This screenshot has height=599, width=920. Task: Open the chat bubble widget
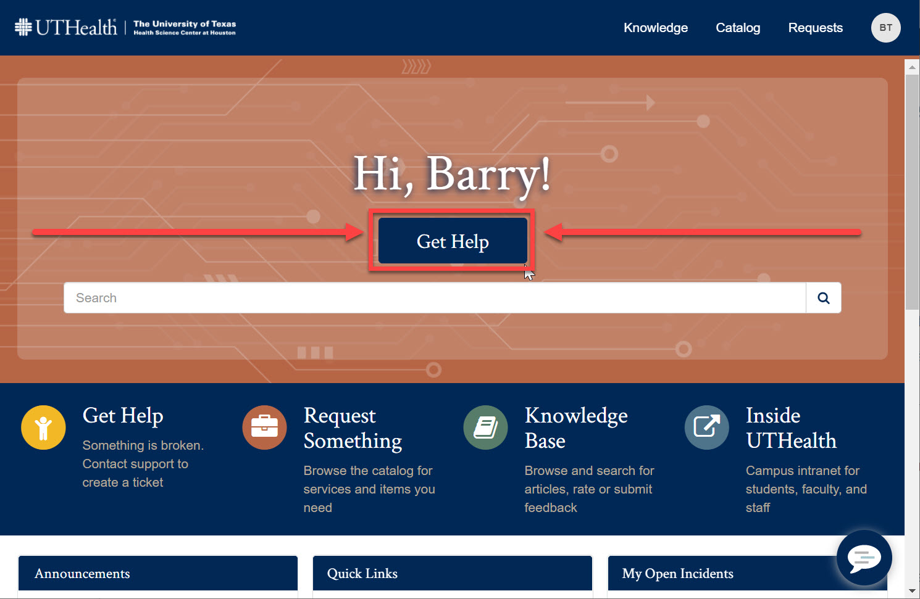[x=864, y=558]
